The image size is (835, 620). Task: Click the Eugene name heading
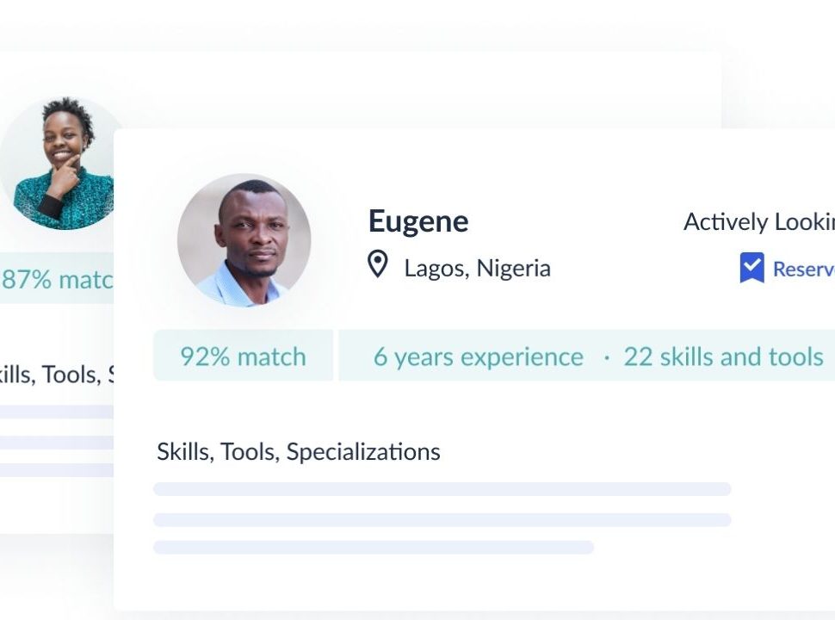[x=418, y=221]
